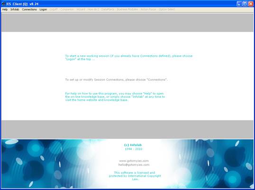Open the Infolab menu

click(15, 9)
